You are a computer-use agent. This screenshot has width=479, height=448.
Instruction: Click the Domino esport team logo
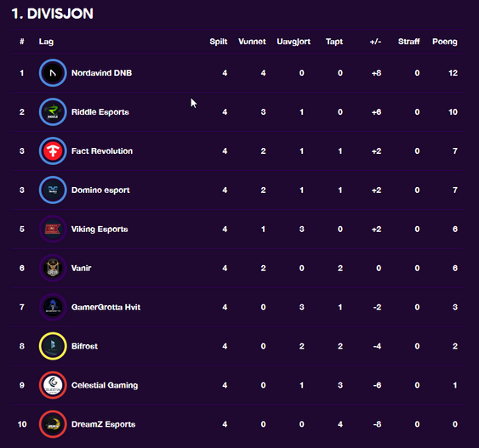(x=53, y=190)
